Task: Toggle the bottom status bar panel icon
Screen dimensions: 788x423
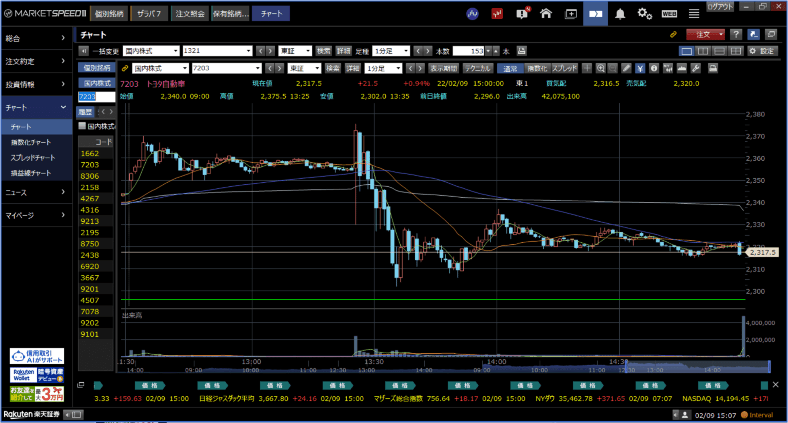Action: click(74, 414)
